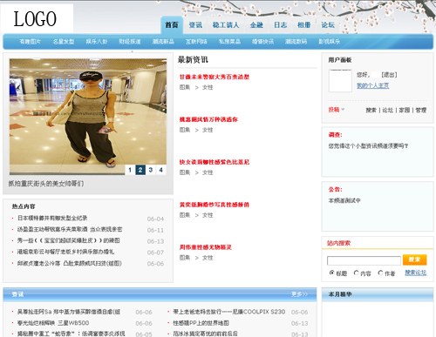Image resolution: width=436 pixels, height=337 pixels.
Task: Open hot article dated 06-04
Action: (52, 218)
